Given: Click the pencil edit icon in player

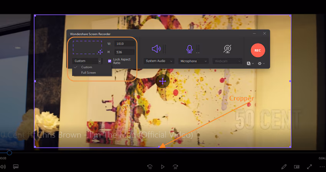Looking at the screenshot, I should click(x=284, y=167).
